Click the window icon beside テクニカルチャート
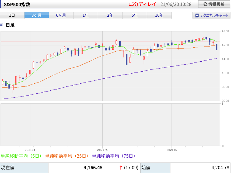The height and width of the screenshot is (173, 231). point(197,15)
